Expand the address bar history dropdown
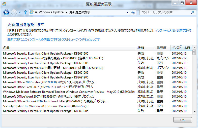 pos(127,12)
